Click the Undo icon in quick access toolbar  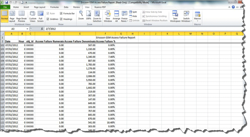11,2
